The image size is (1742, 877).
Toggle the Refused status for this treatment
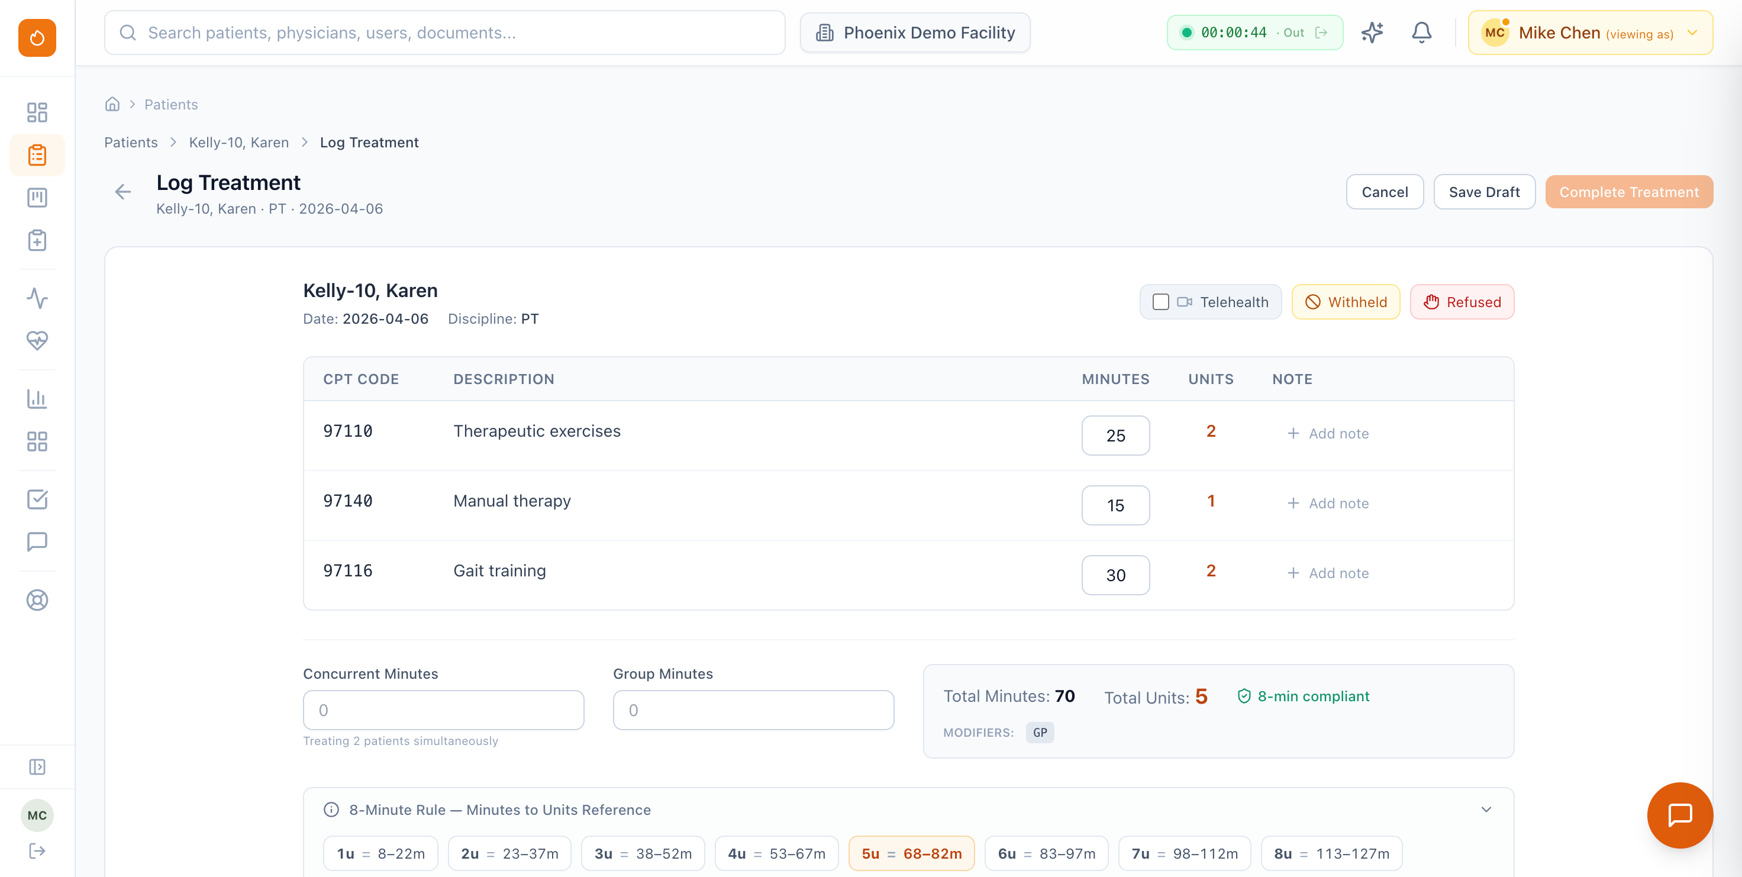pos(1462,302)
